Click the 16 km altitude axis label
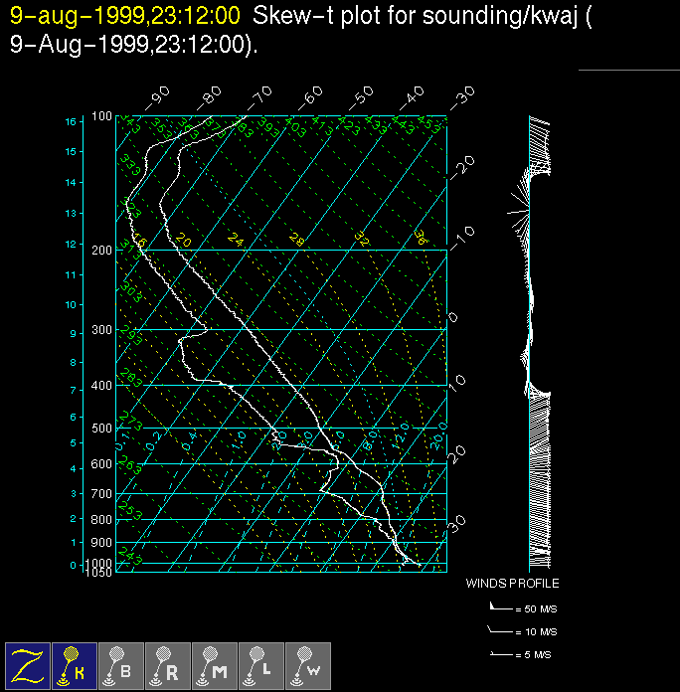Image resolution: width=680 pixels, height=692 pixels. click(x=71, y=121)
